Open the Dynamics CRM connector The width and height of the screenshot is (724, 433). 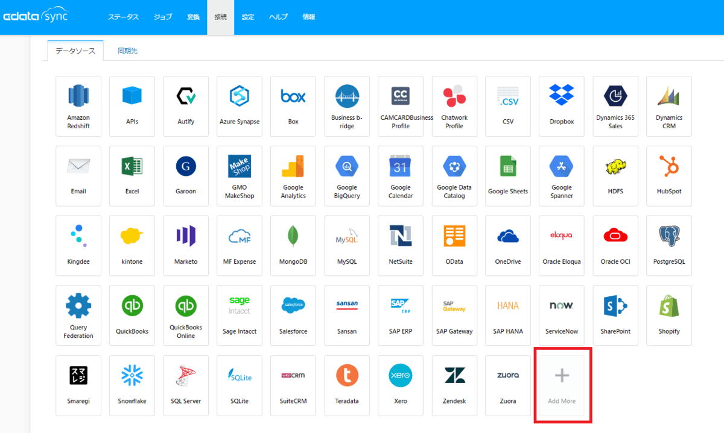(x=669, y=106)
